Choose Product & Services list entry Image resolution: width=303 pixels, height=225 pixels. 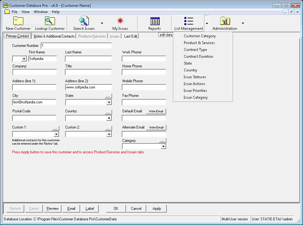203,43
